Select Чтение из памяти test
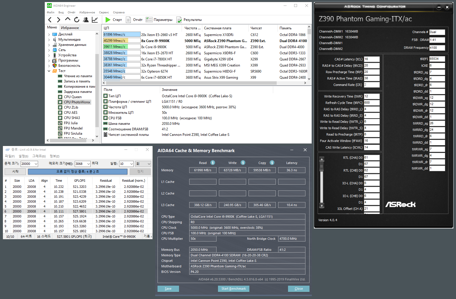 [x=78, y=76]
